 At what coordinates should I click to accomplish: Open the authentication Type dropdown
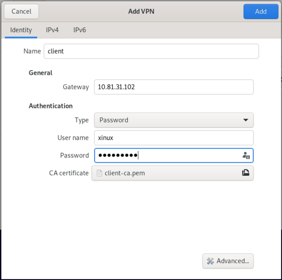coord(174,120)
